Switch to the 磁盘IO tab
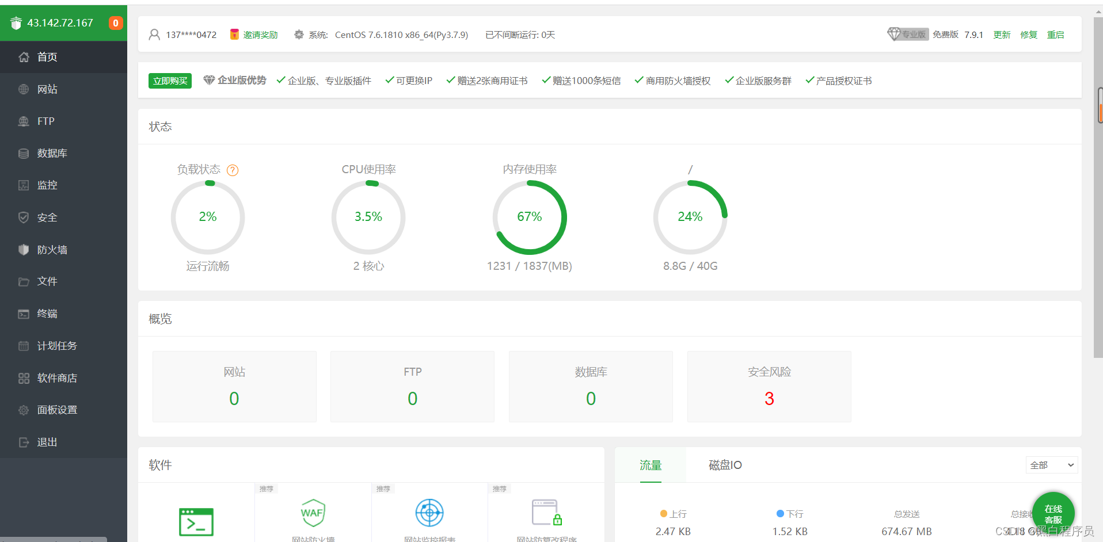The width and height of the screenshot is (1103, 542). 725,465
